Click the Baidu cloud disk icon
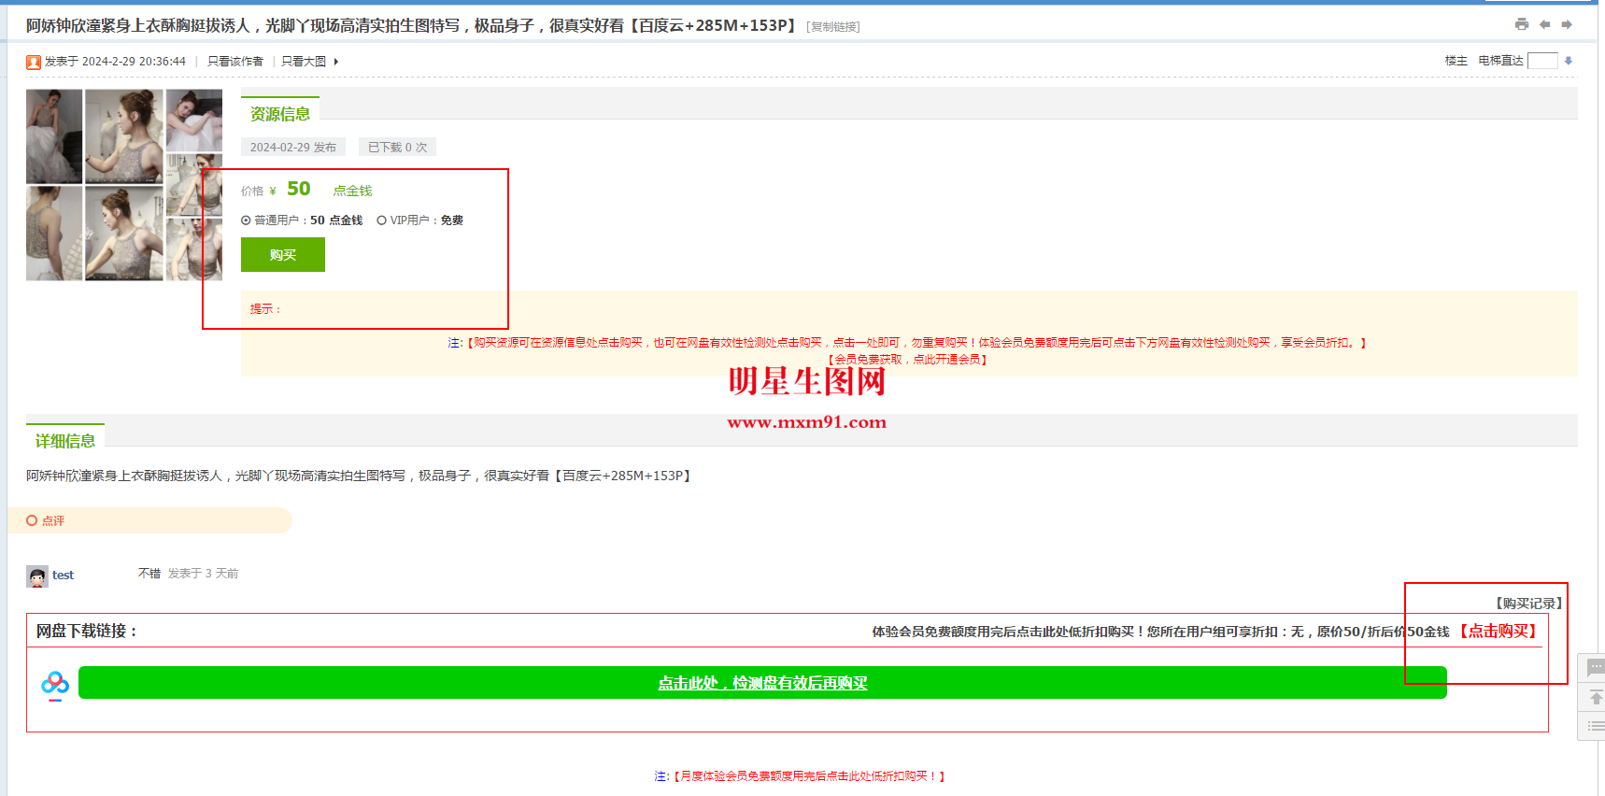1605x796 pixels. coord(54,685)
